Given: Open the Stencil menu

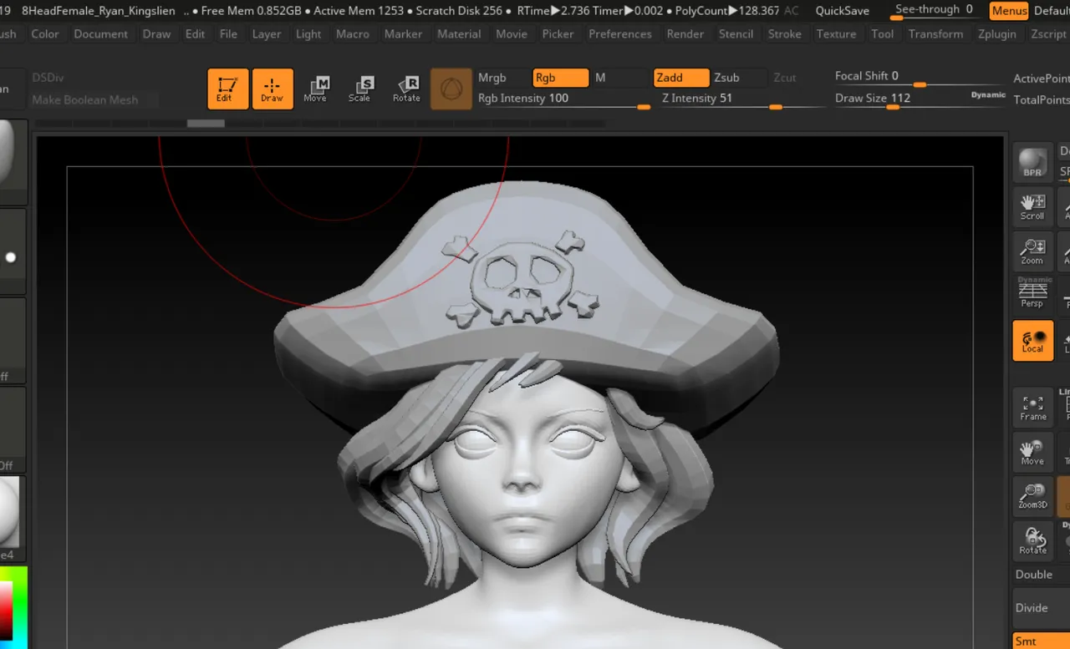Looking at the screenshot, I should [736, 34].
